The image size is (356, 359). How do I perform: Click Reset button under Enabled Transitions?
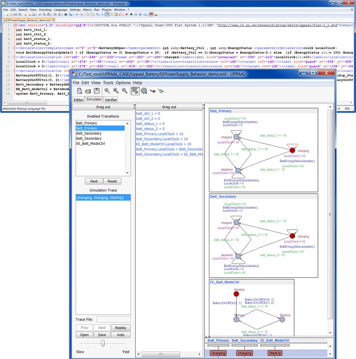(x=112, y=181)
